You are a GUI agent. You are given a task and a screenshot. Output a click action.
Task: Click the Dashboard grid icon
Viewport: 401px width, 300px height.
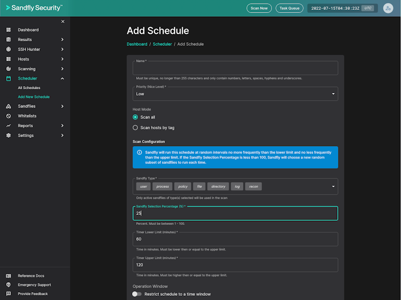click(8, 30)
